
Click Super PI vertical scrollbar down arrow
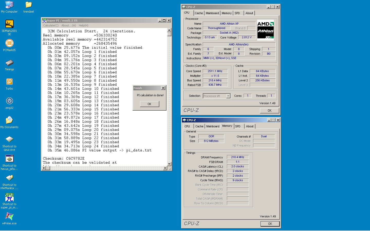169,164
